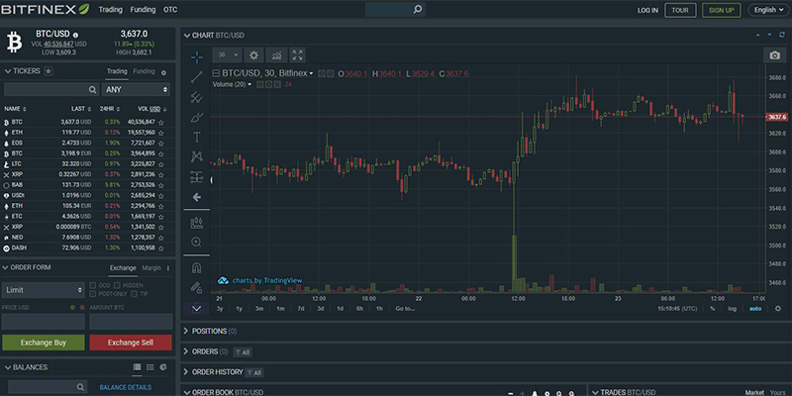Open the English language dropdown
The width and height of the screenshot is (792, 396).
(x=769, y=10)
